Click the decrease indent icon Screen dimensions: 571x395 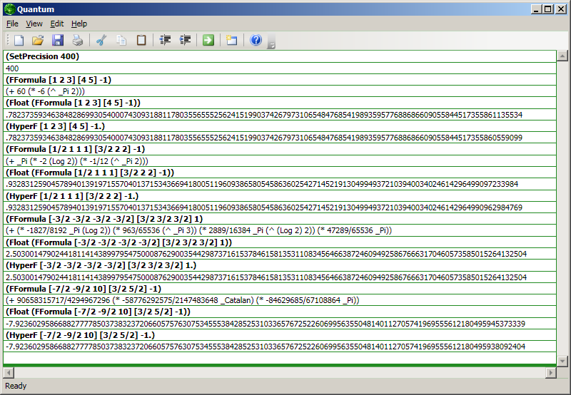[x=166, y=40]
